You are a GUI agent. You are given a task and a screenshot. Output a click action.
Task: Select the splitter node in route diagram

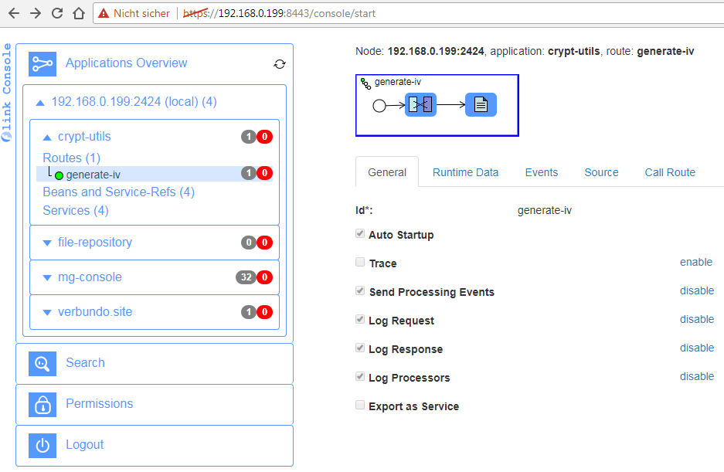click(421, 105)
